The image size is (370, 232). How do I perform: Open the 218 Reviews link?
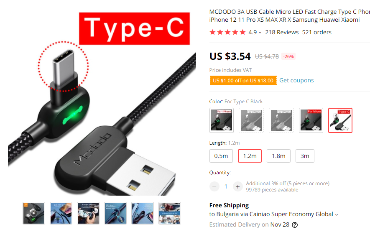click(282, 32)
